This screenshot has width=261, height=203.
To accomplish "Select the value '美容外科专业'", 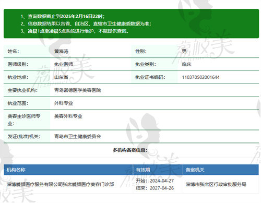I will point(68,116).
